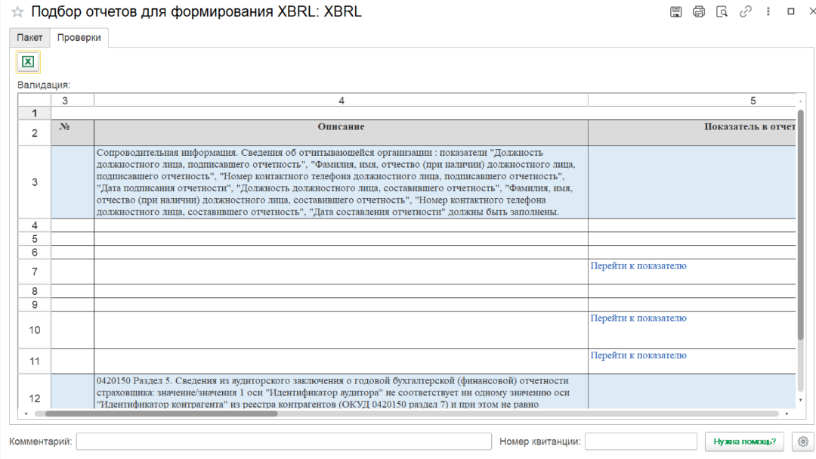Image resolution: width=816 pixels, height=459 pixels.
Task: Click the vertical scrollbar thumb of the table
Action: pos(800,225)
